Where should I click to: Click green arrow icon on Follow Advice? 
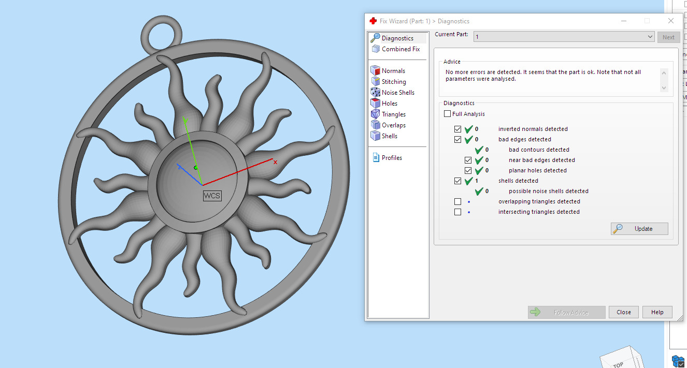point(536,312)
